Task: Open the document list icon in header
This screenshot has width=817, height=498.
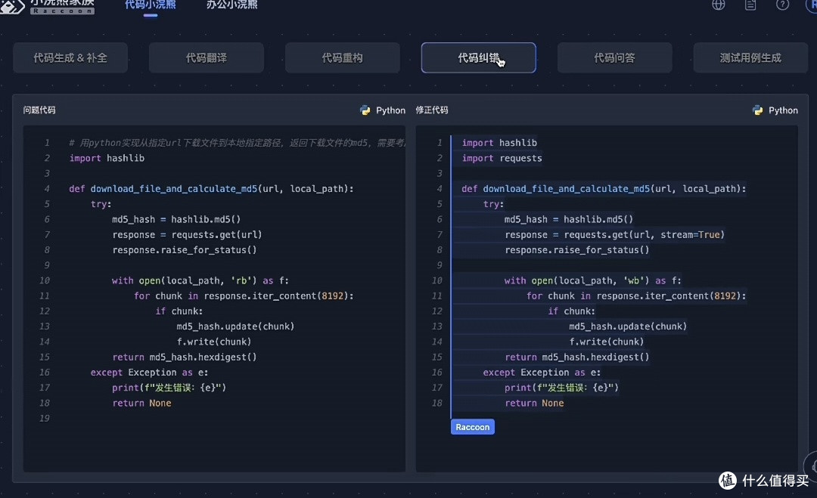Action: pos(750,5)
